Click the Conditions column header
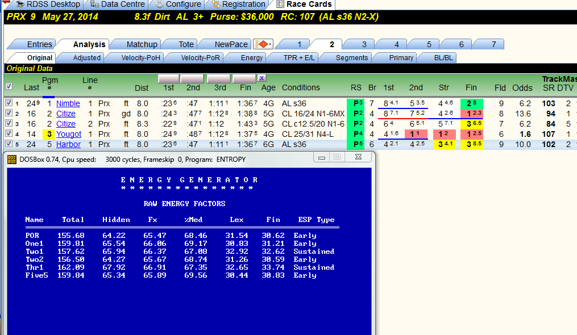 301,87
